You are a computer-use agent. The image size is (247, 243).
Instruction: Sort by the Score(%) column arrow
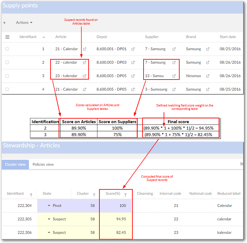(x=125, y=195)
